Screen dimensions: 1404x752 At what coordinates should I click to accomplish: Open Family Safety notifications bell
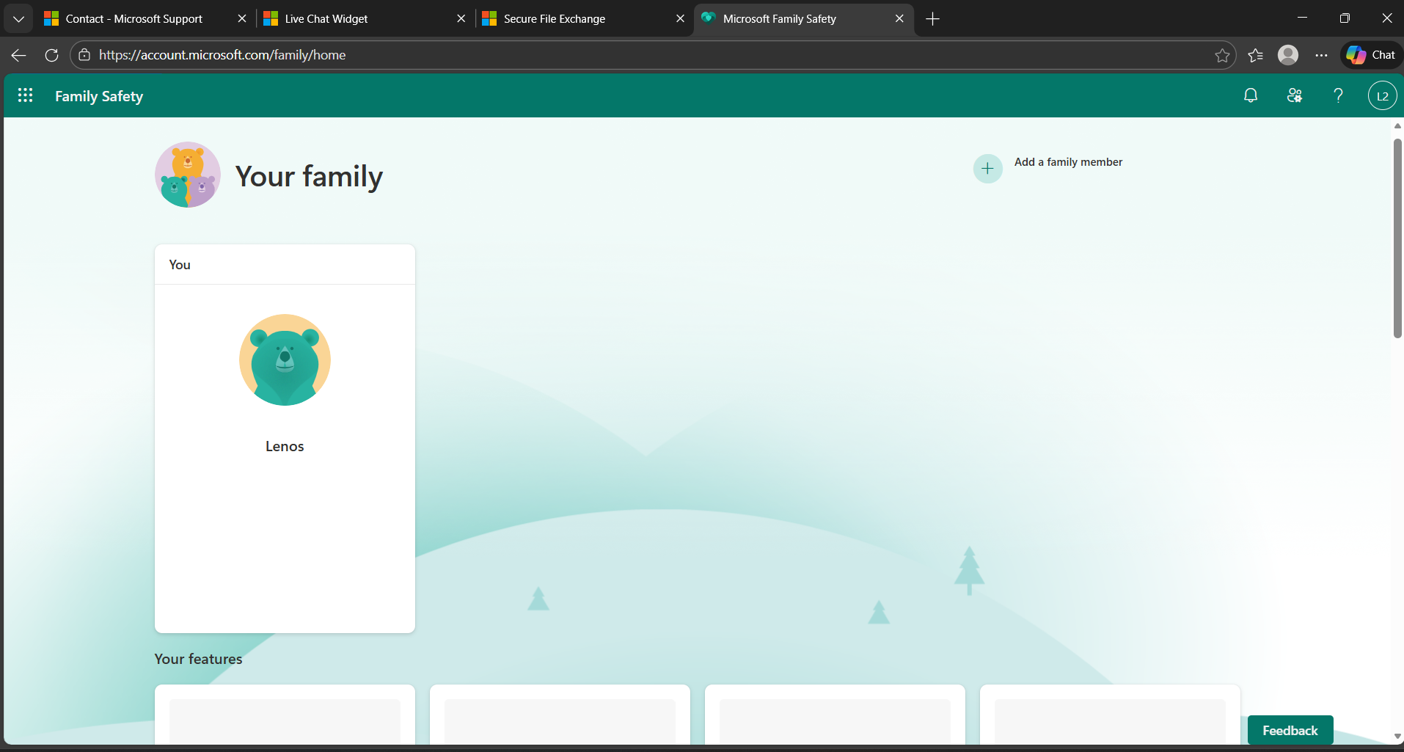click(x=1250, y=95)
